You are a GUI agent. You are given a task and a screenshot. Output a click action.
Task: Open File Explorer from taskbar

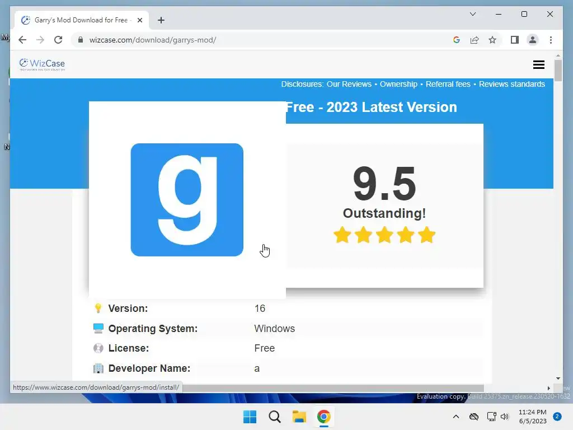click(299, 417)
